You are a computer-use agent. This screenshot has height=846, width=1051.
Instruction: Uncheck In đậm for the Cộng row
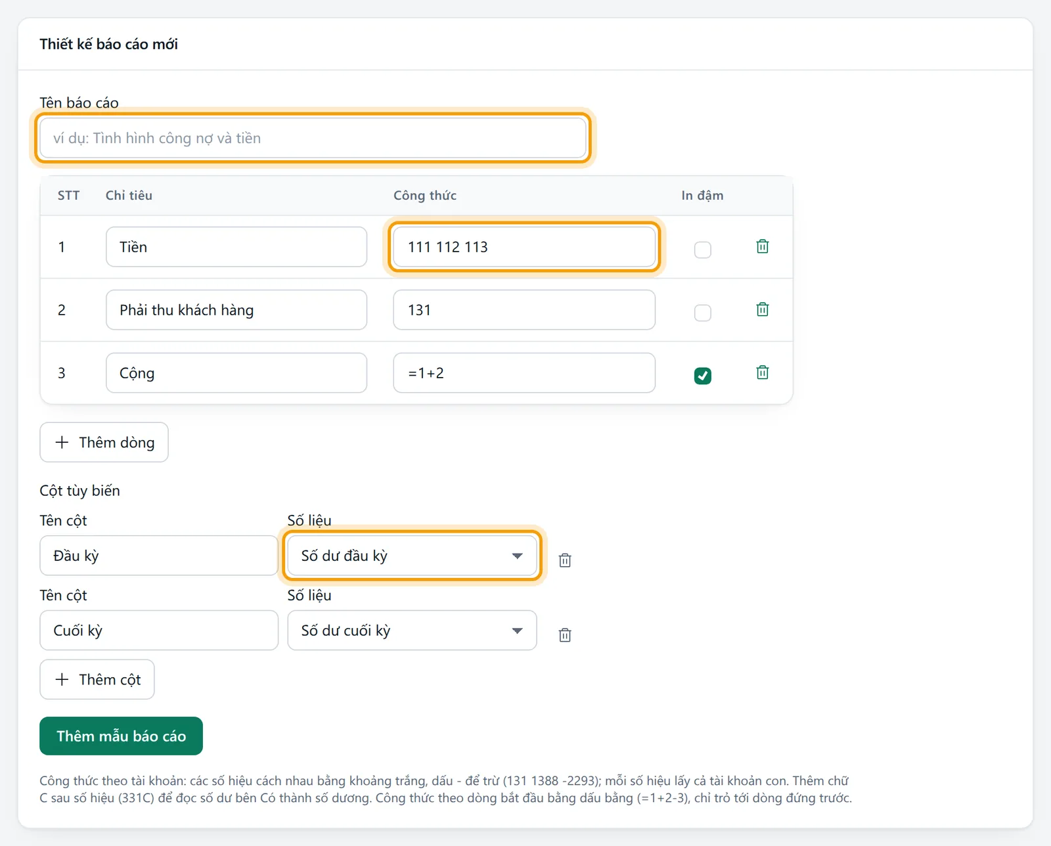pyautogui.click(x=703, y=376)
